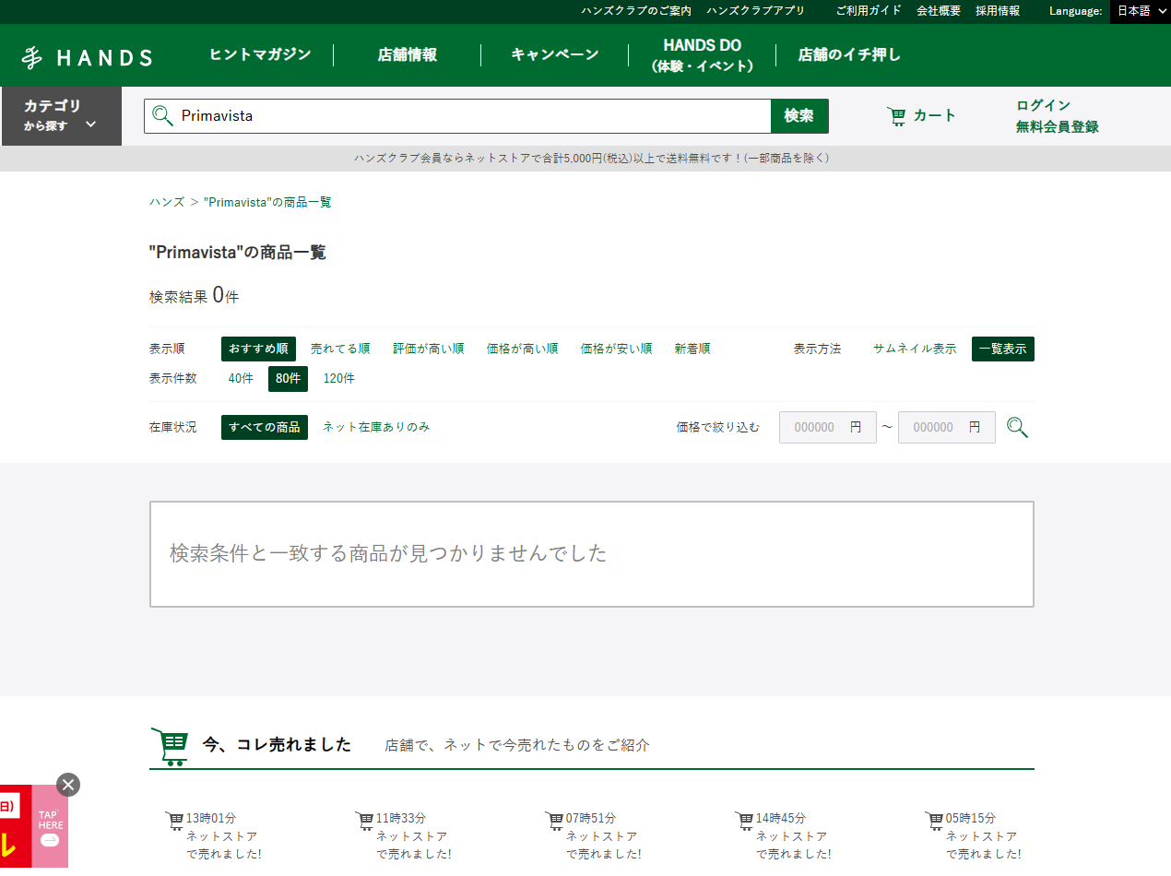This screenshot has width=1171, height=876.
Task: Click price filter magnifier search icon
Action: pyautogui.click(x=1017, y=427)
